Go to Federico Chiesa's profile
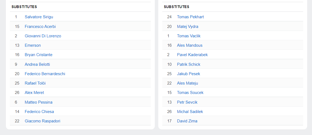This screenshot has height=135, width=312. click(39, 112)
